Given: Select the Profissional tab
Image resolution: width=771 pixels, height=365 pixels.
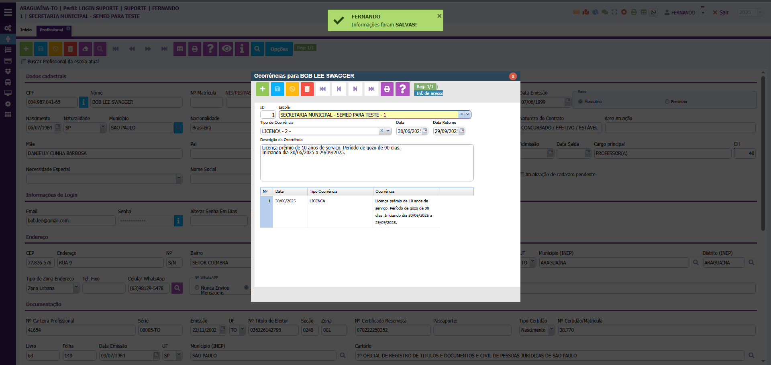Looking at the screenshot, I should click(x=51, y=30).
